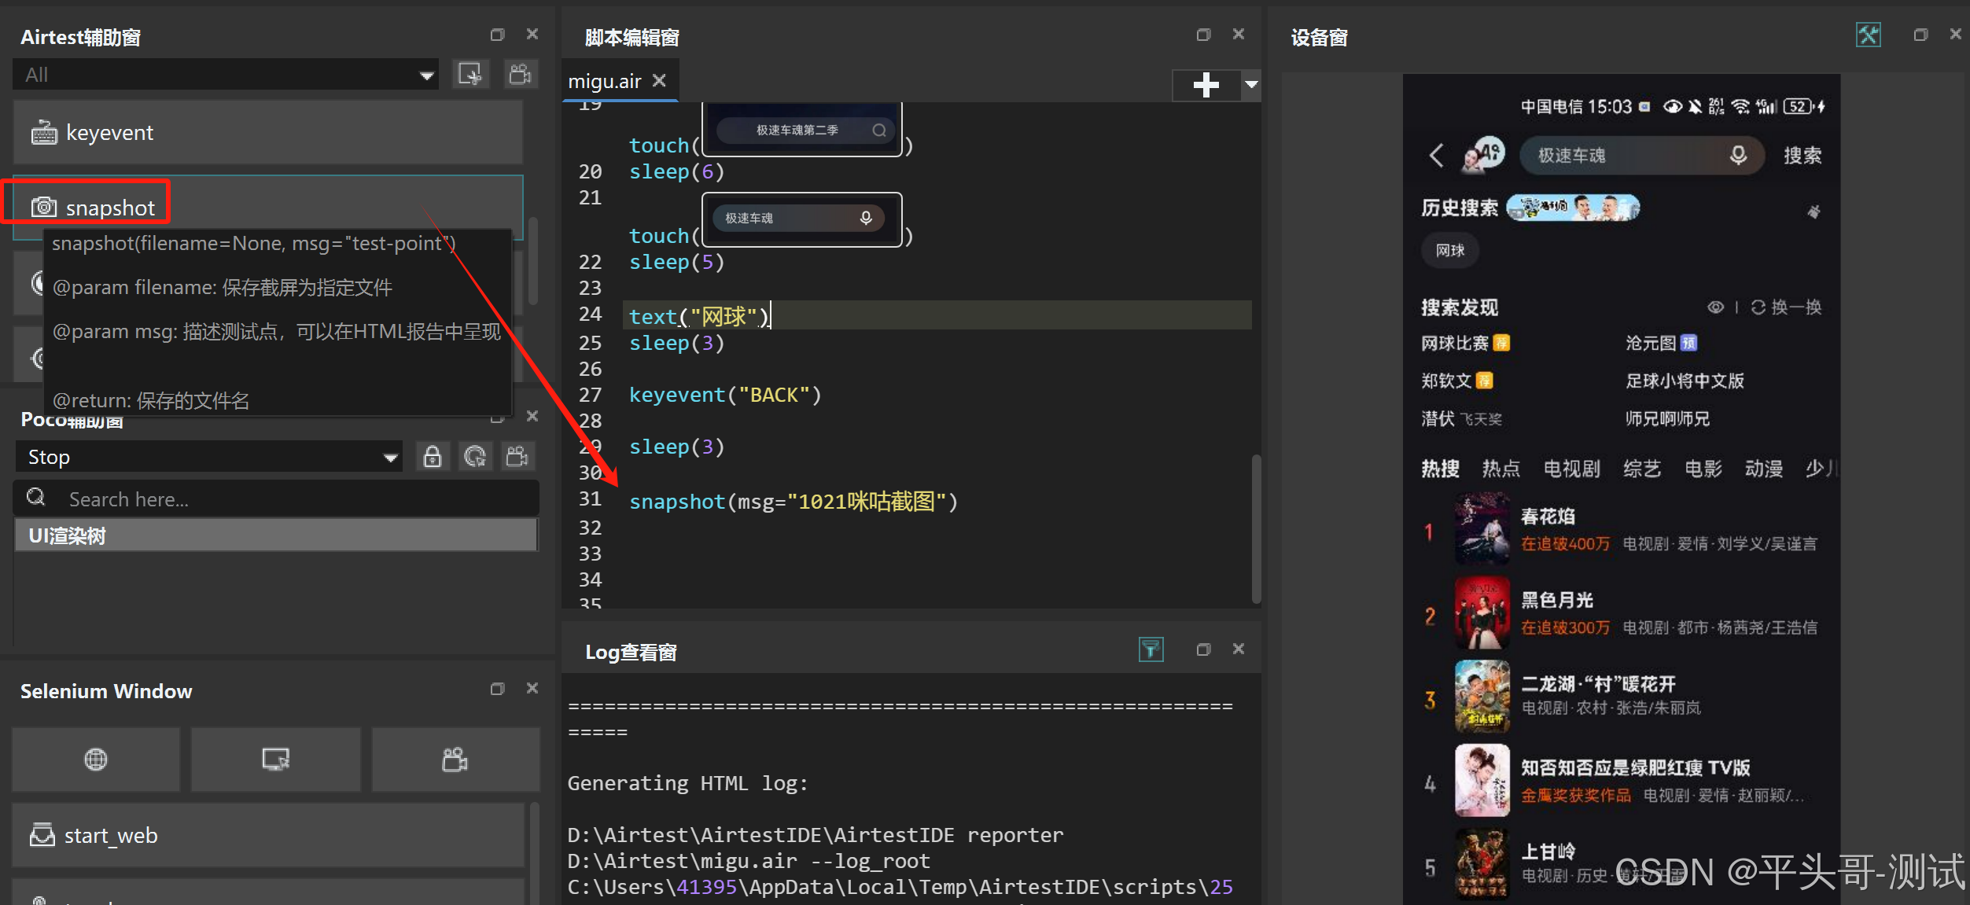Click the Poco record icon
The height and width of the screenshot is (905, 1970).
[x=517, y=457]
